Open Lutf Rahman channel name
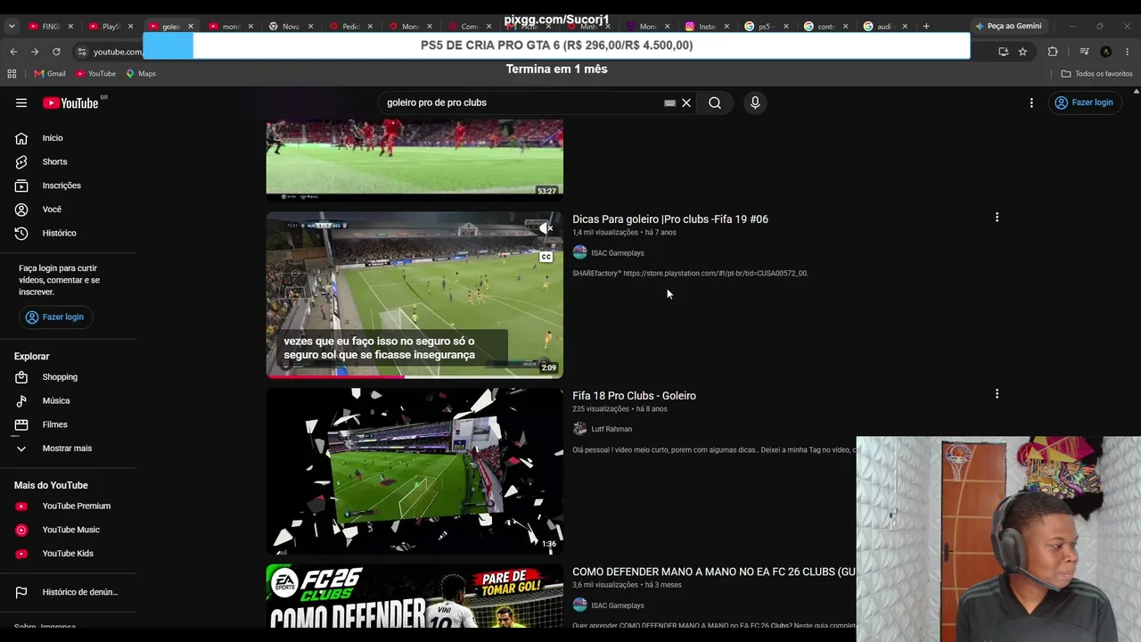The image size is (1141, 642). pos(612,429)
